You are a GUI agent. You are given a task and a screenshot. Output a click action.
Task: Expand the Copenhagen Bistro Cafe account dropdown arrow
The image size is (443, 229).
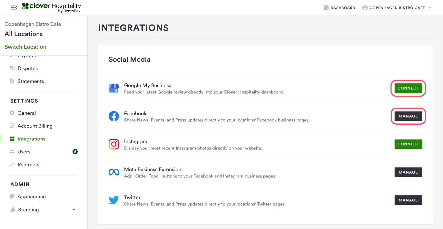click(429, 8)
